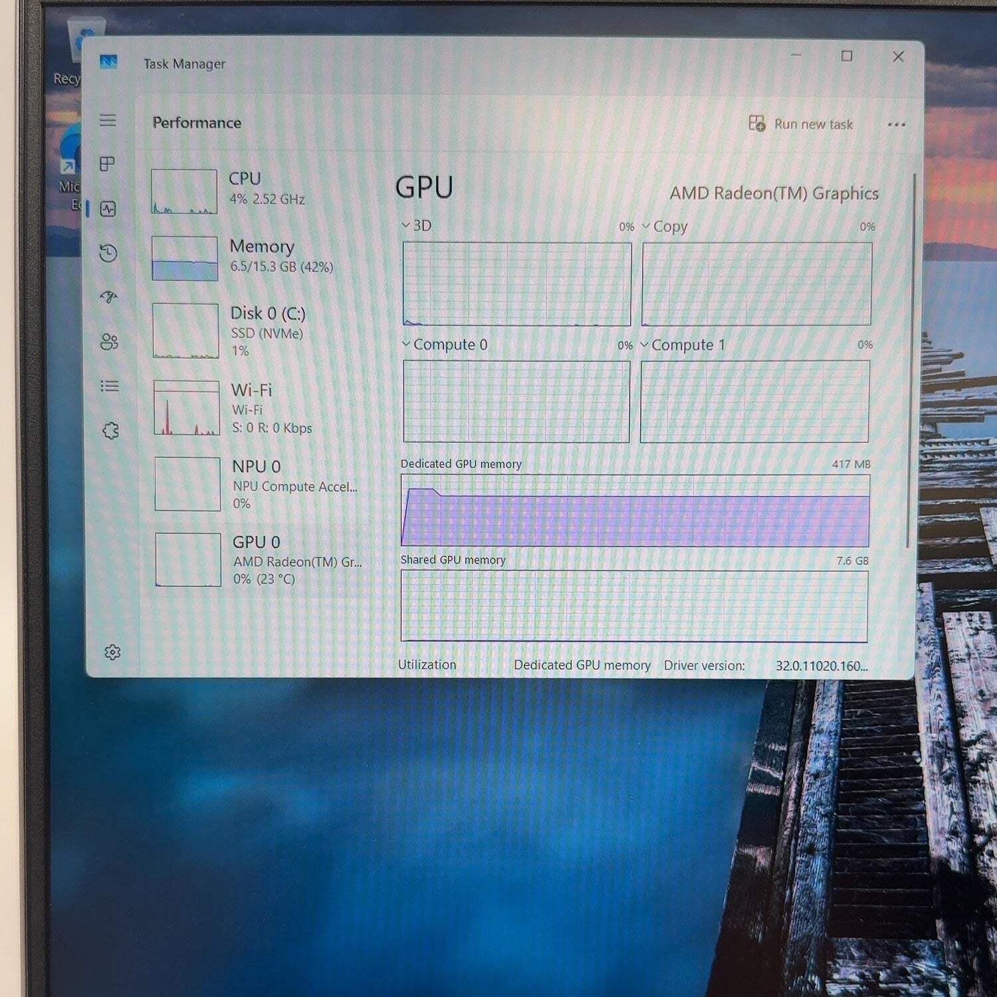Image resolution: width=997 pixels, height=997 pixels.
Task: Open the Recycle Bin desktop icon
Action: click(x=72, y=53)
